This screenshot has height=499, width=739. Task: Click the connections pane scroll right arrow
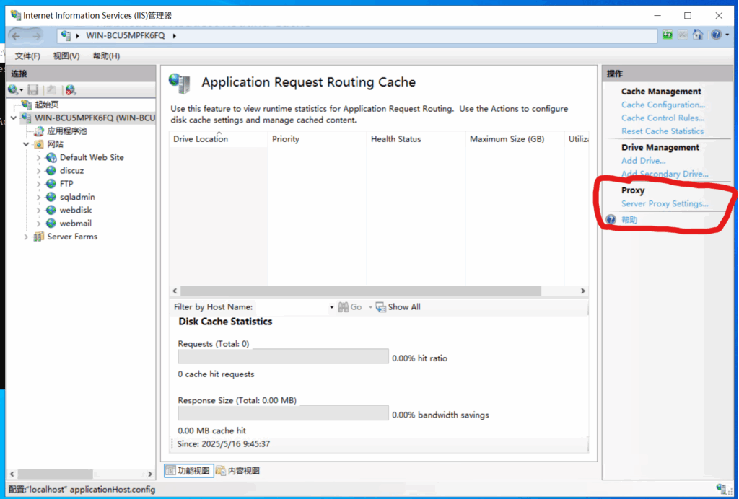tap(150, 474)
